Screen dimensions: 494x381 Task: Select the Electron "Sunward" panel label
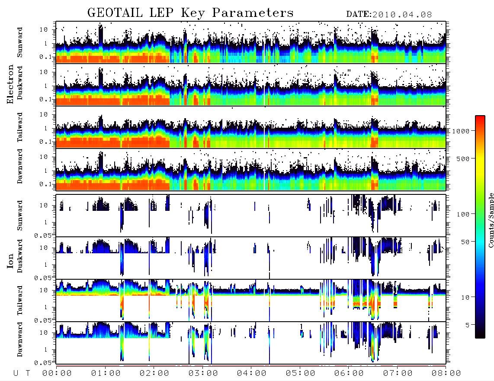point(20,42)
